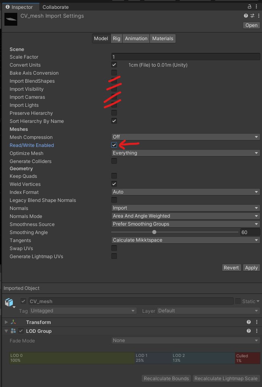Open the Transform component help icon

click(x=249, y=322)
